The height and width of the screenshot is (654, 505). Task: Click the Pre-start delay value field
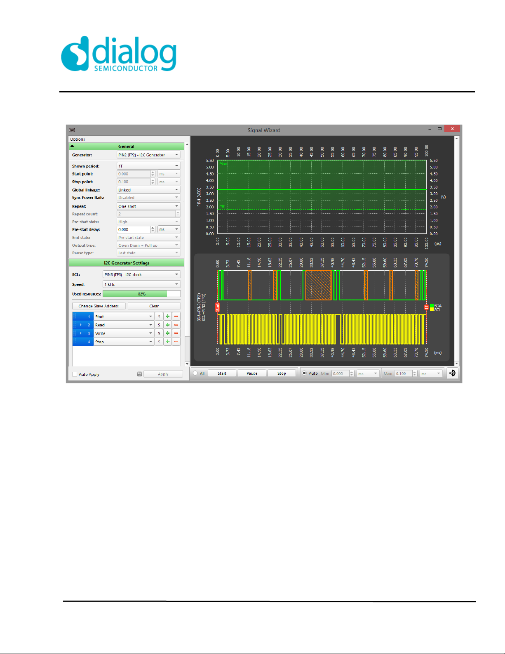point(133,229)
